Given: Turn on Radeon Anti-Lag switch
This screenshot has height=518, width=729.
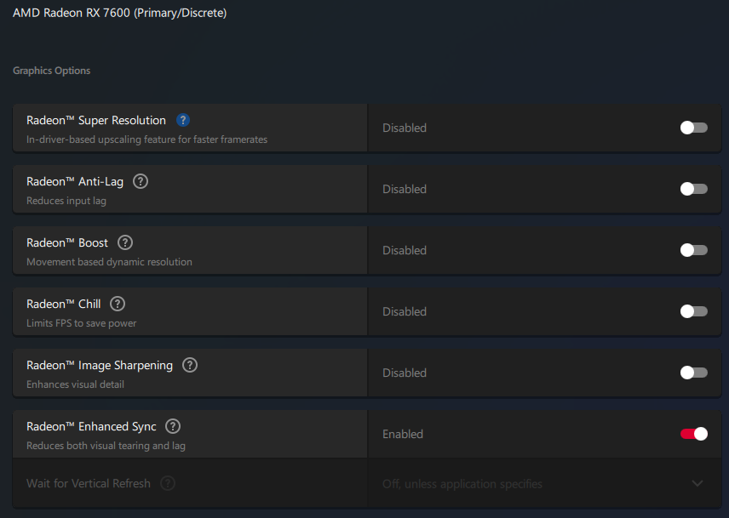Looking at the screenshot, I should coord(694,189).
